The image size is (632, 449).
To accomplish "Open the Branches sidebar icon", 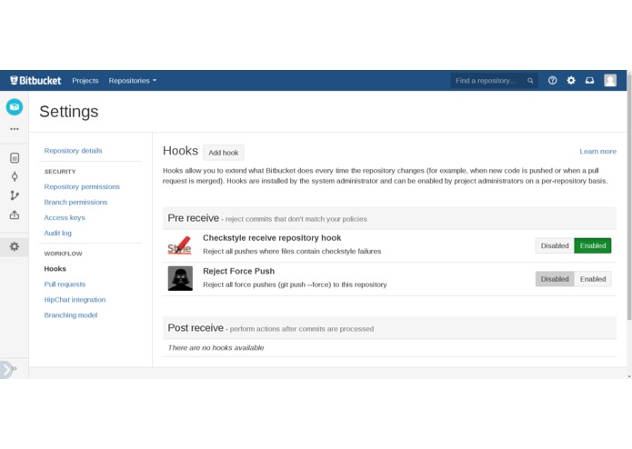I will point(15,195).
